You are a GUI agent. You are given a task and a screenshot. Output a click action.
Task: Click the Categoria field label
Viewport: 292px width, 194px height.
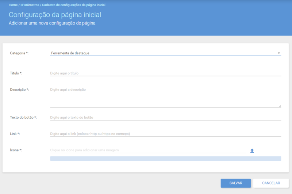[19, 53]
